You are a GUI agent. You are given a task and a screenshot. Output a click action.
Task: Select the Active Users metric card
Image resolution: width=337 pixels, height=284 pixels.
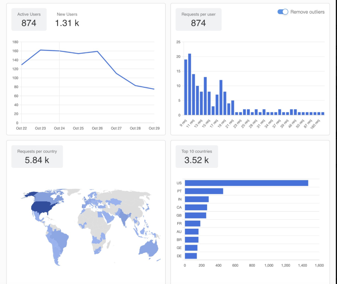(x=29, y=19)
